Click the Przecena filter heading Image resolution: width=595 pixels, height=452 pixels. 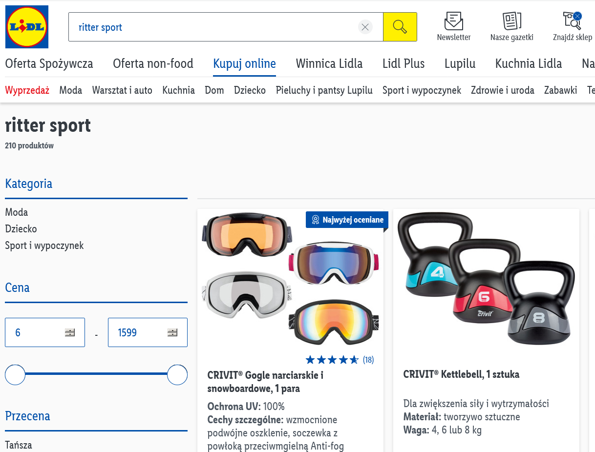tap(28, 416)
